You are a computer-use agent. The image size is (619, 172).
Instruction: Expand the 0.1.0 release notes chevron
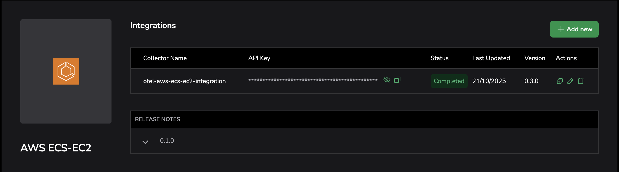click(x=145, y=142)
